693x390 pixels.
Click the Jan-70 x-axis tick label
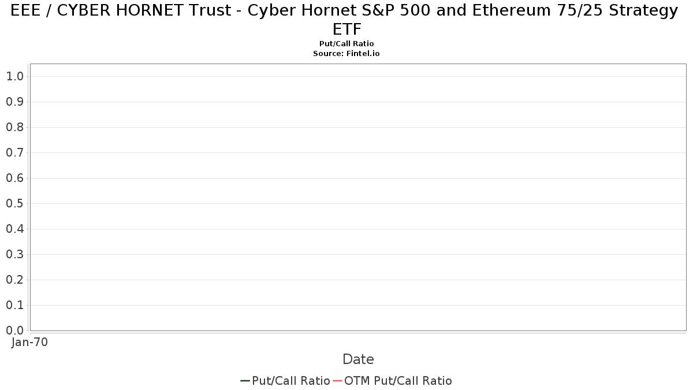coord(29,342)
